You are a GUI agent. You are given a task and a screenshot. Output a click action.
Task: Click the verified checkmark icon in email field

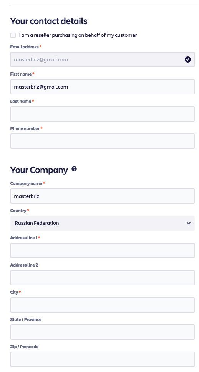pos(187,59)
